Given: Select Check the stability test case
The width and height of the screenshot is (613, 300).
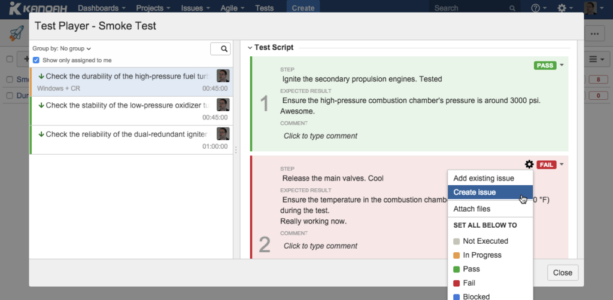Looking at the screenshot, I should [131, 111].
